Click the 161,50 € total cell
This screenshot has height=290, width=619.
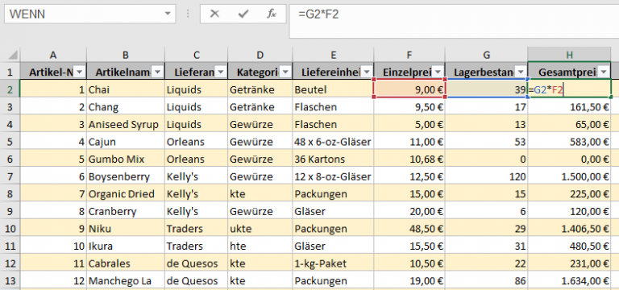pos(569,107)
